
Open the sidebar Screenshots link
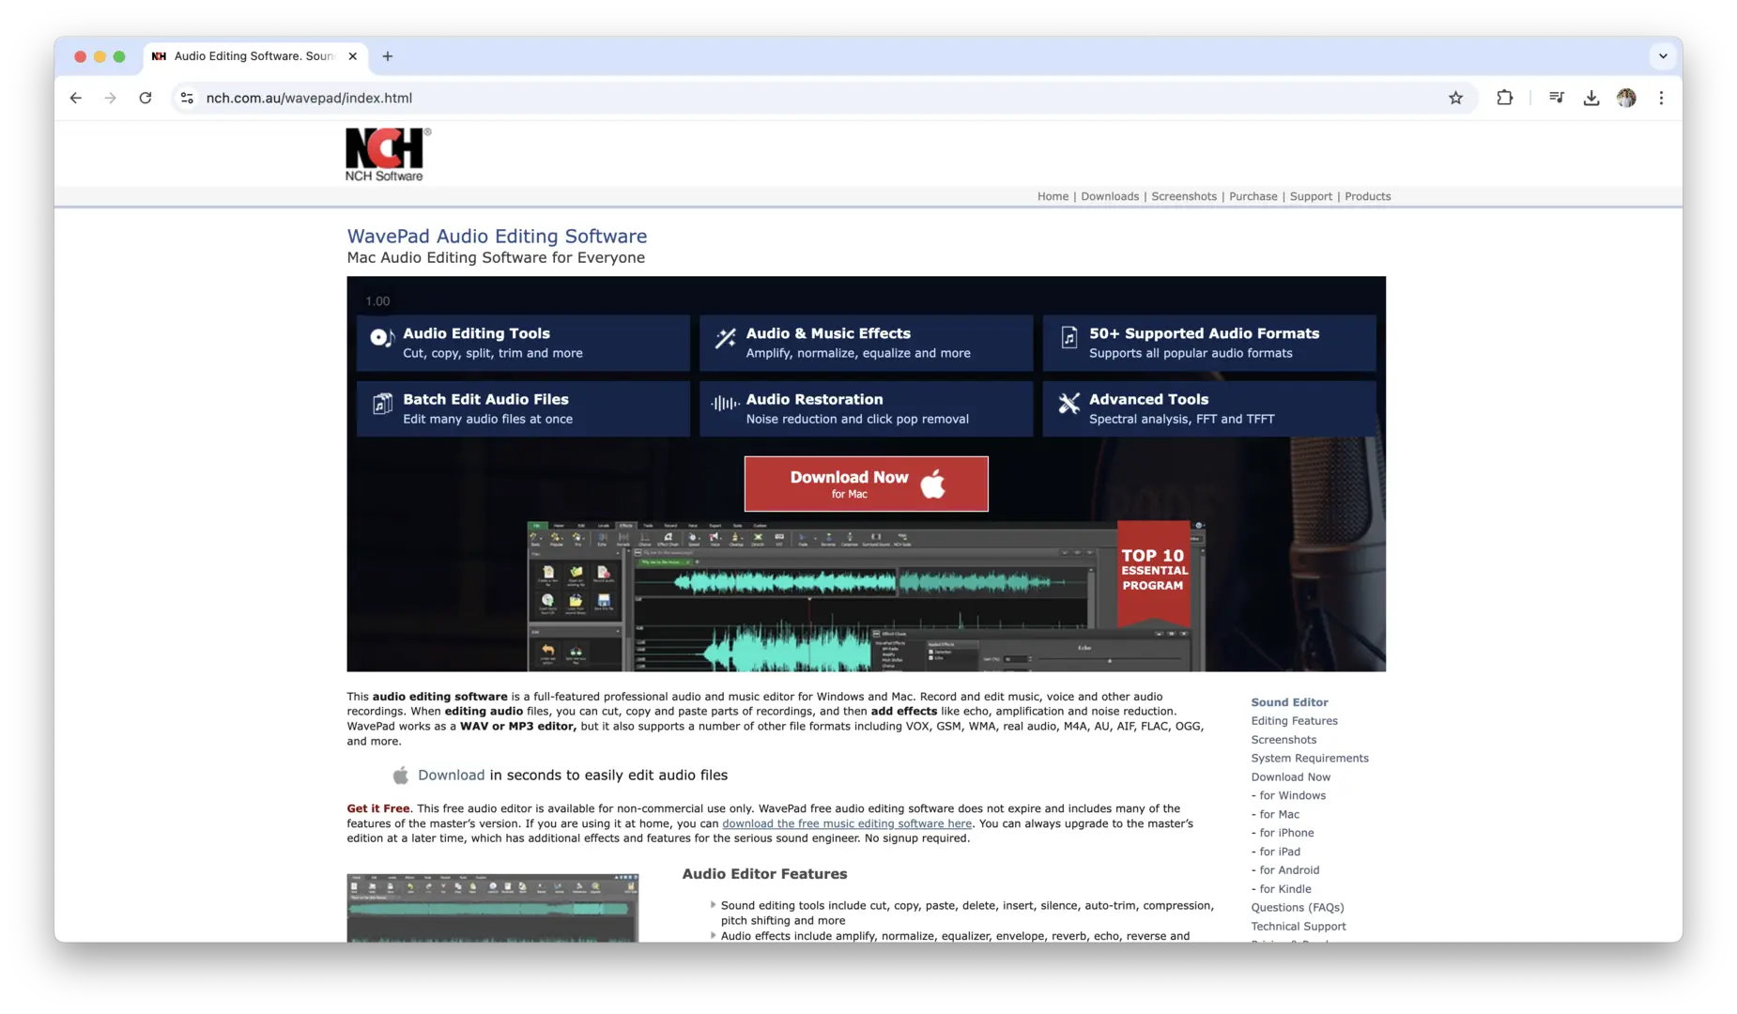(1284, 740)
